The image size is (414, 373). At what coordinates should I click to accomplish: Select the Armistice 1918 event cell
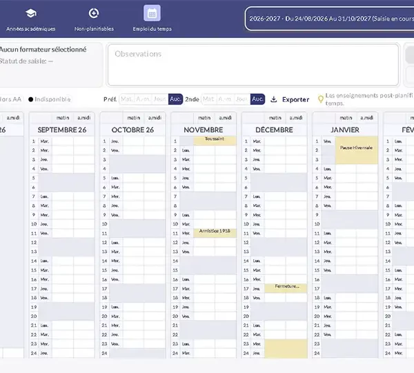(215, 233)
